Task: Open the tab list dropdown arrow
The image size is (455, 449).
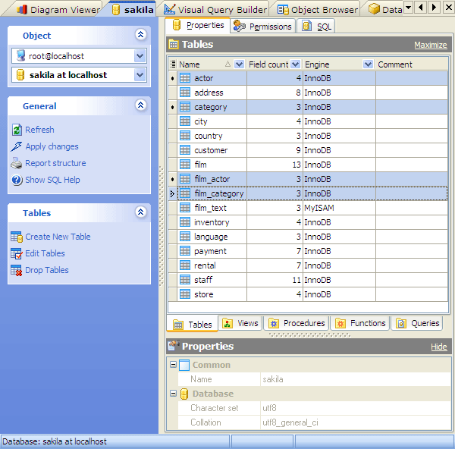Action: coord(408,8)
